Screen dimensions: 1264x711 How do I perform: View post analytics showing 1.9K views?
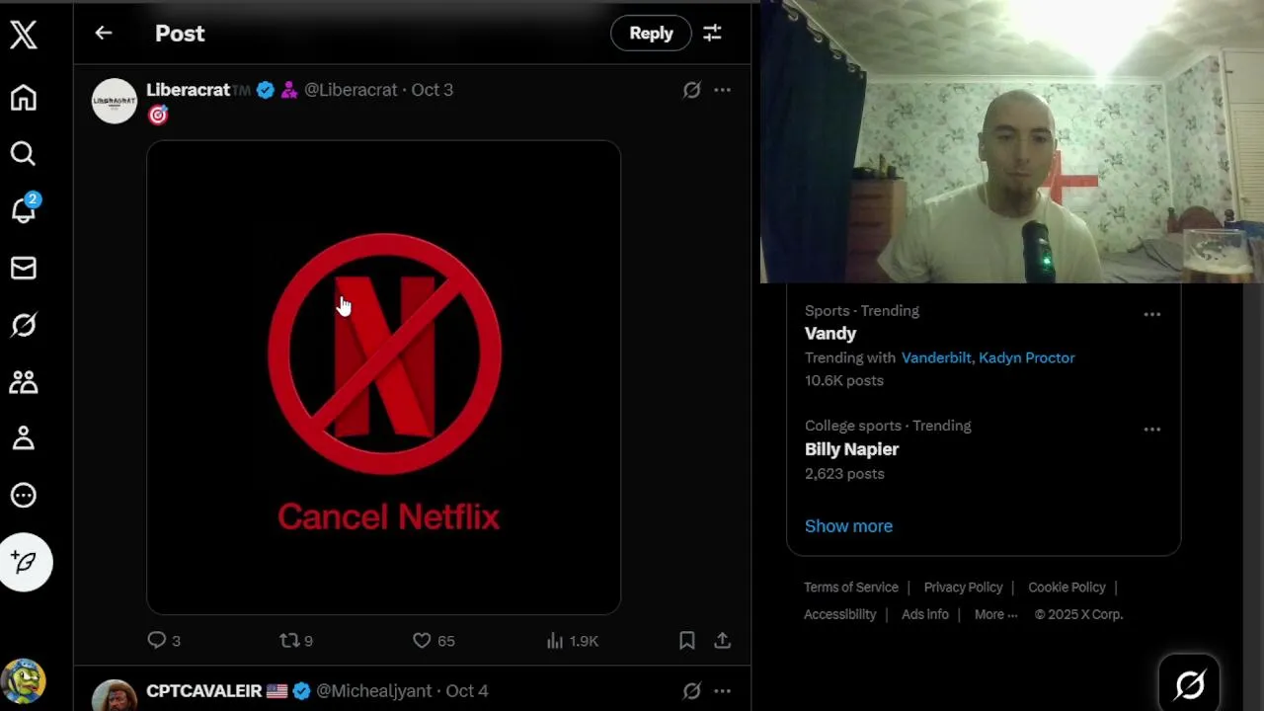pos(573,641)
